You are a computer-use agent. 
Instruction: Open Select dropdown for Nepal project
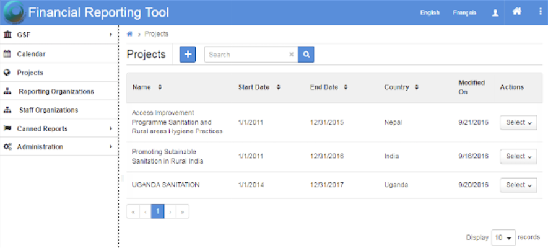[x=518, y=123]
